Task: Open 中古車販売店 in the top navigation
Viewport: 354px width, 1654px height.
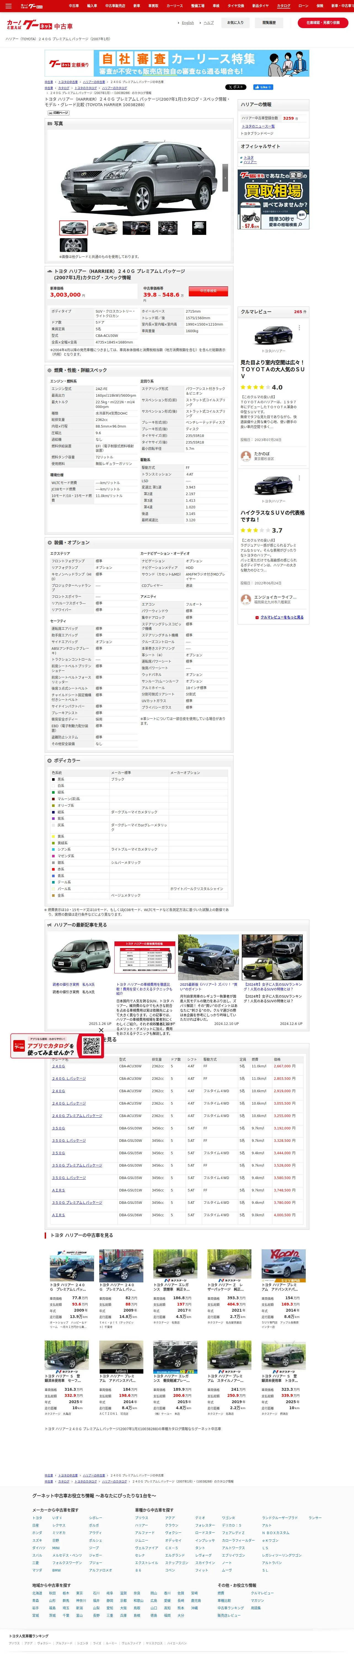Action: click(x=115, y=6)
